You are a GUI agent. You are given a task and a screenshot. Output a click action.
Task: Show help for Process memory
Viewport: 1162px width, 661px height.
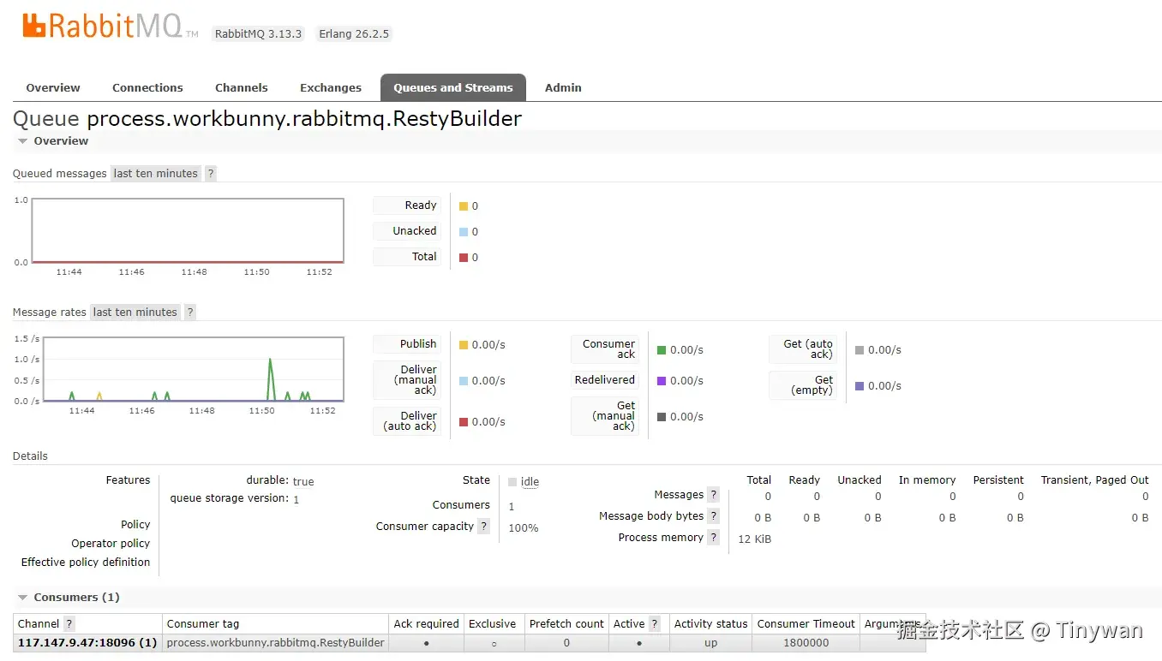tap(713, 538)
